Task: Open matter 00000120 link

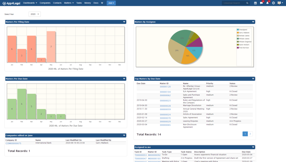Action: tap(165, 87)
